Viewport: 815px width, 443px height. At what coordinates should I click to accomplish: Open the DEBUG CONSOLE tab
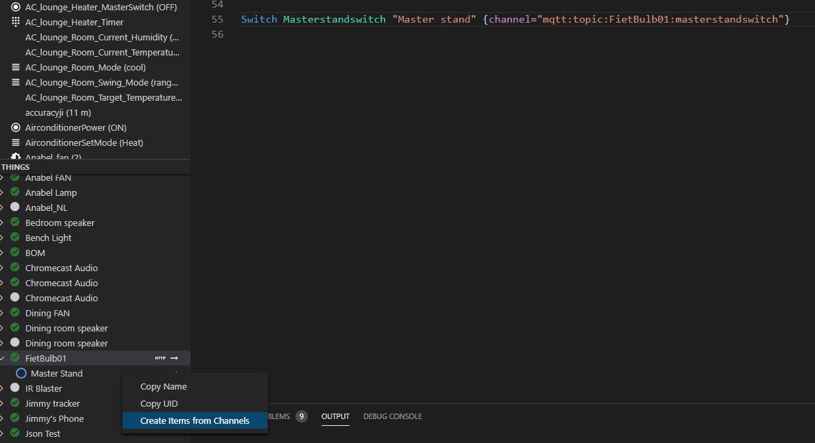392,416
